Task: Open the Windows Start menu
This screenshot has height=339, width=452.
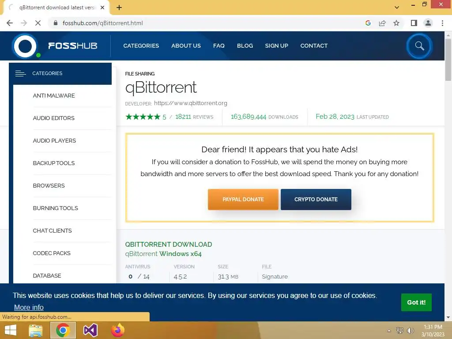Action: (x=11, y=330)
